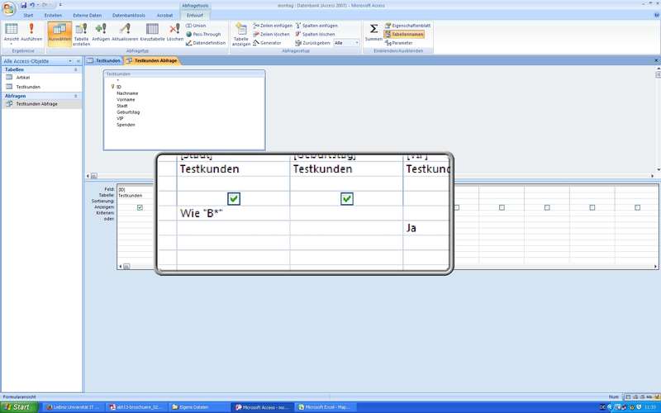Open the Ansicht view button

click(x=12, y=33)
